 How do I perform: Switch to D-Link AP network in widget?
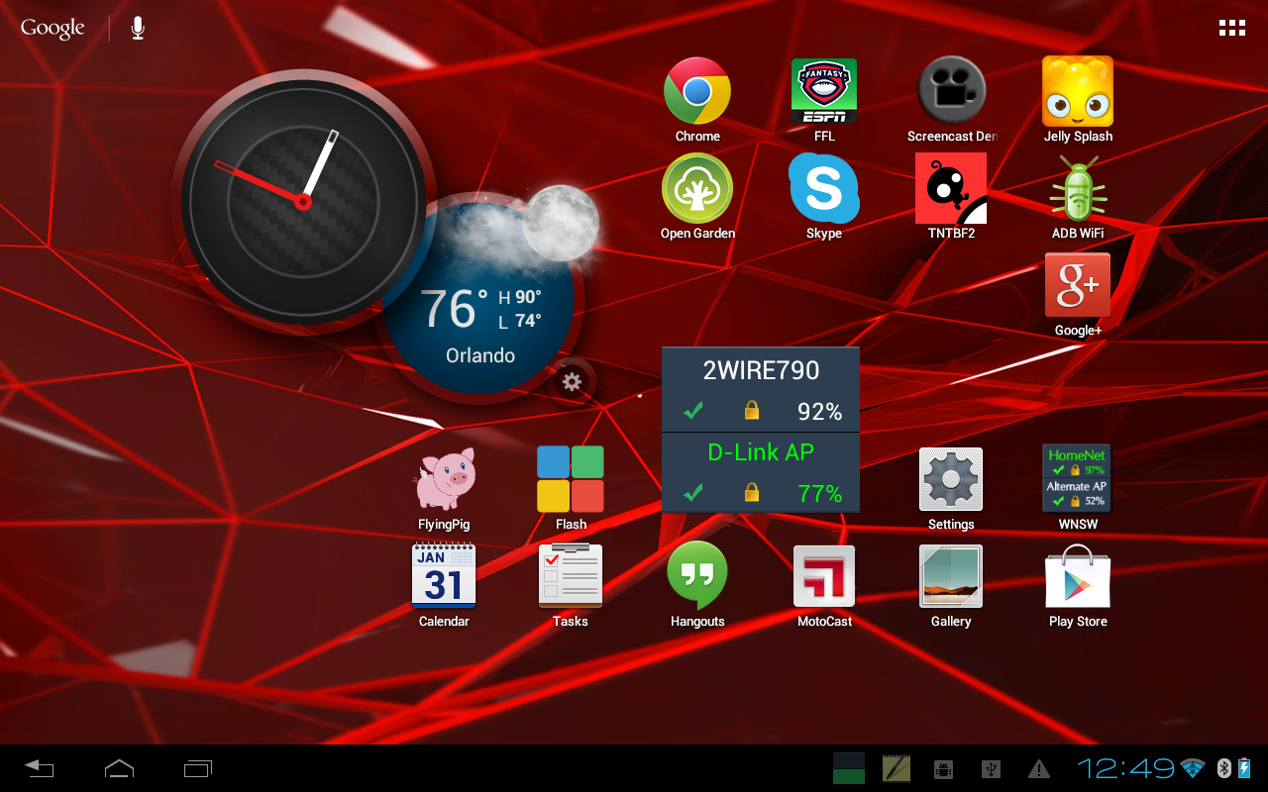point(761,472)
